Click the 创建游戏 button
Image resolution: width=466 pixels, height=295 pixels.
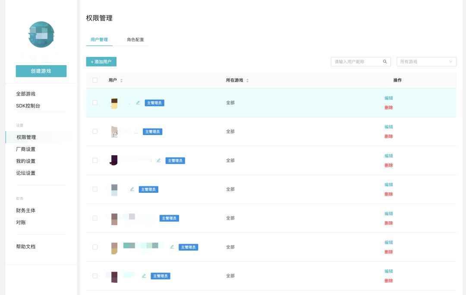(x=41, y=71)
